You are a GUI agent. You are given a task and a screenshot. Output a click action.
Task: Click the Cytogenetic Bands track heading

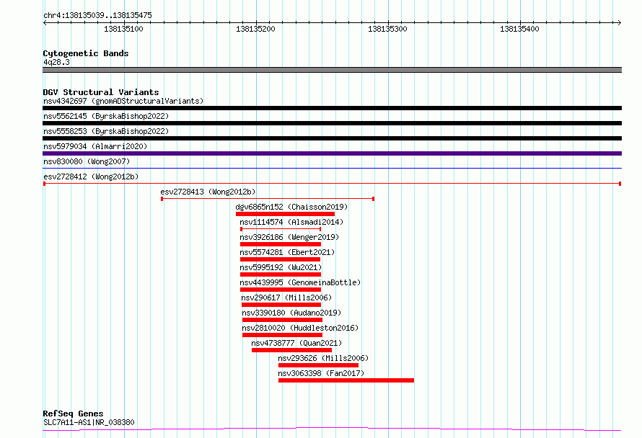[86, 53]
